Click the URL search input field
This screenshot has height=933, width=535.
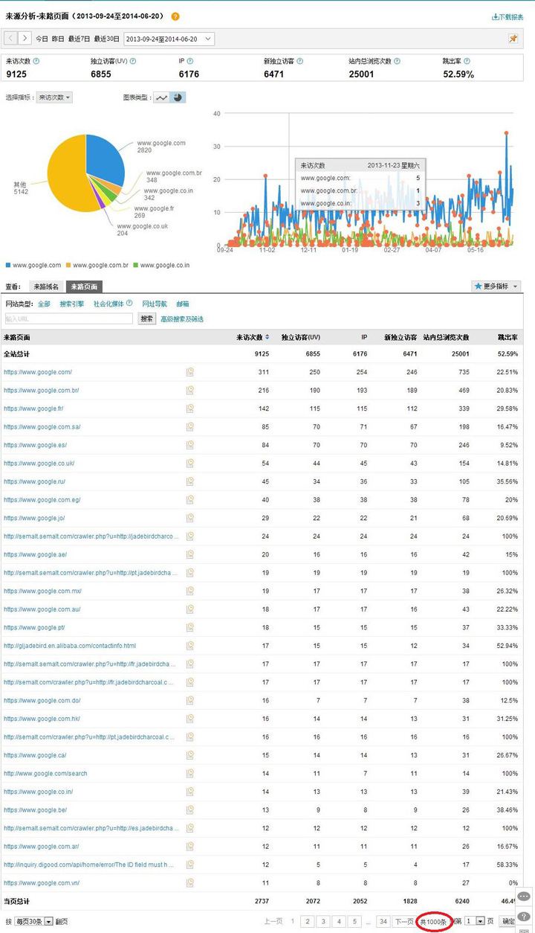pos(68,319)
